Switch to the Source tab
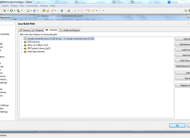The width and height of the screenshot is (190, 138). (x=25, y=30)
